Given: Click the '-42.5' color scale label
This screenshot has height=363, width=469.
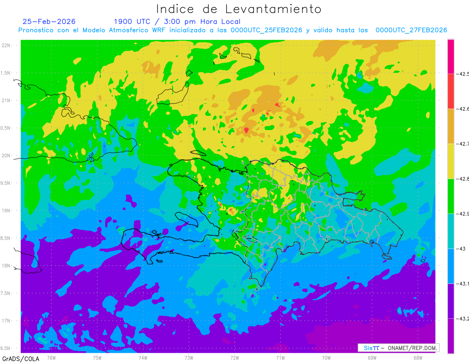Looking at the screenshot, I should point(462,74).
